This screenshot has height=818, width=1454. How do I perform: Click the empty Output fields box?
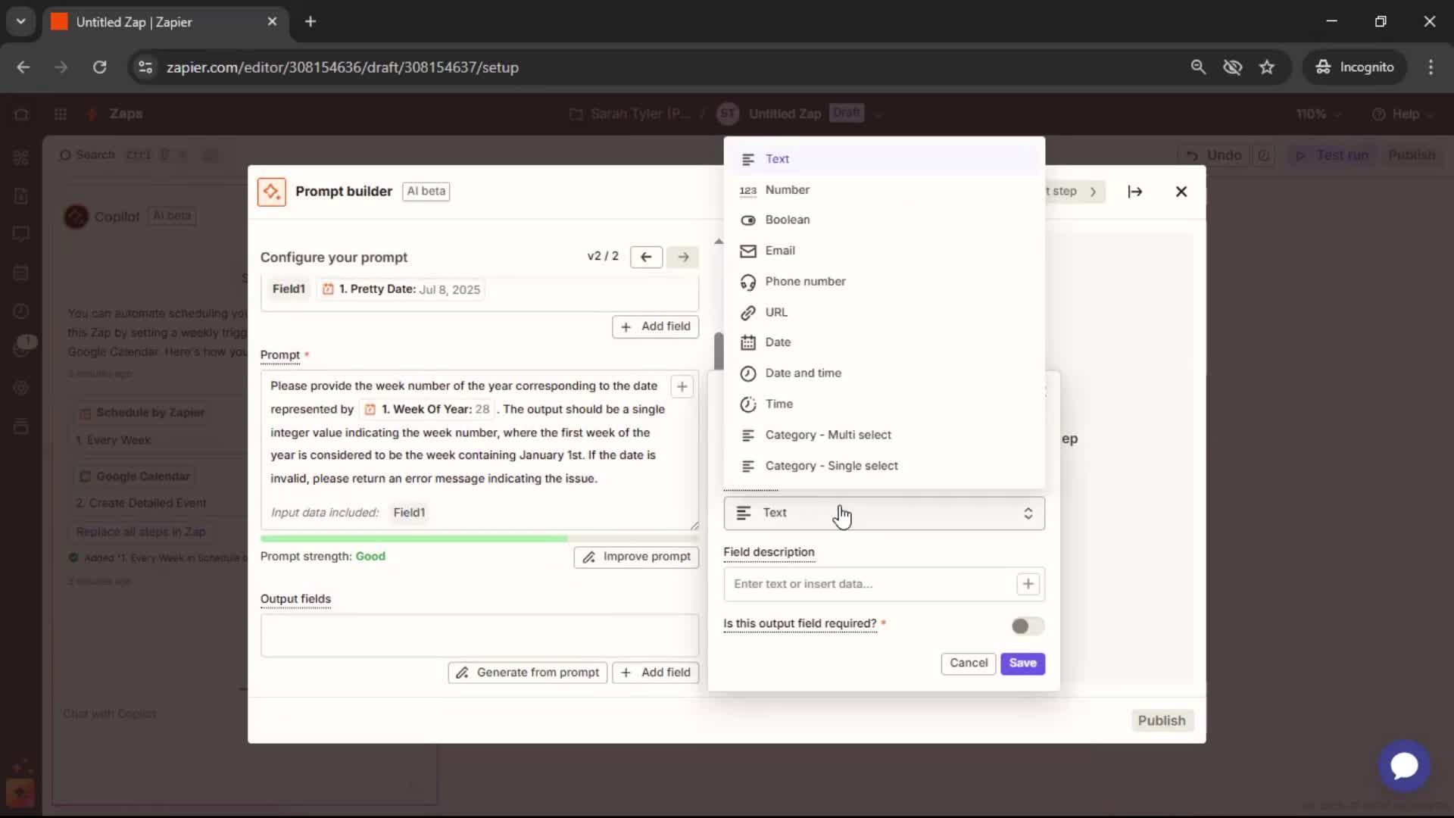pyautogui.click(x=479, y=635)
